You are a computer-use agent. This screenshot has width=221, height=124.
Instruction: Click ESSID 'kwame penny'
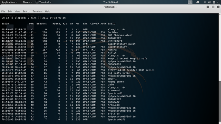116,82
